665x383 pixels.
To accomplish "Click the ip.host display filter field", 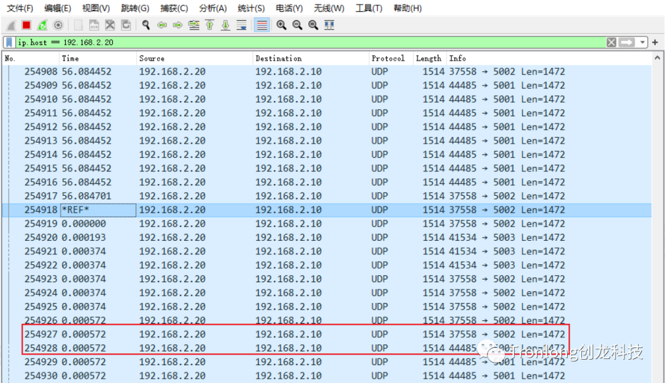I will [x=310, y=42].
